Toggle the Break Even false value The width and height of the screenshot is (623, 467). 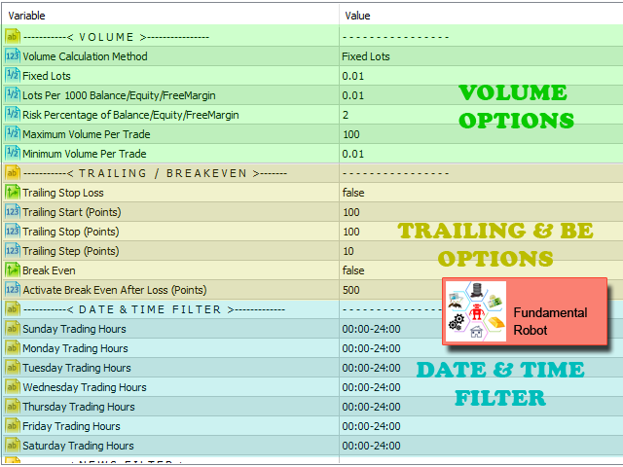pos(354,270)
